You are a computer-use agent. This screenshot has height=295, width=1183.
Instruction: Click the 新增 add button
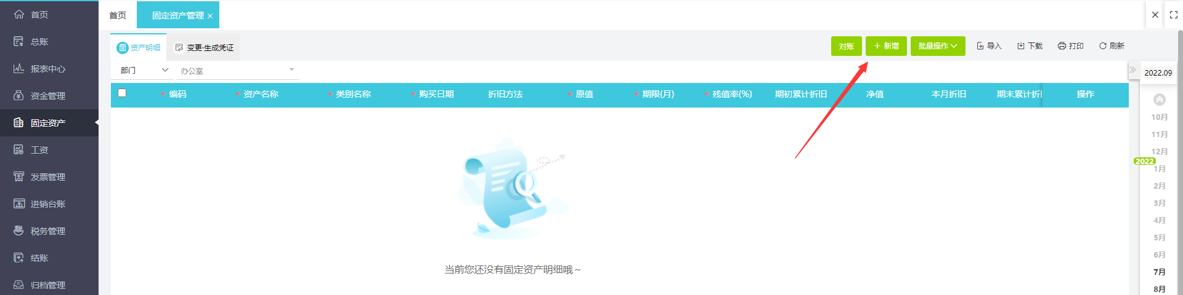886,46
